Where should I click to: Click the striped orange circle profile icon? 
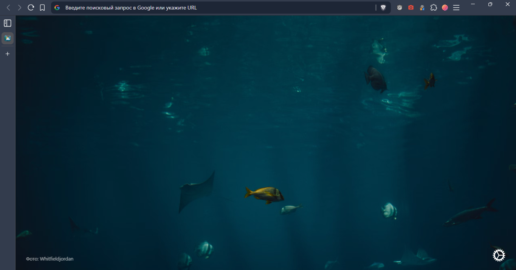point(445,8)
